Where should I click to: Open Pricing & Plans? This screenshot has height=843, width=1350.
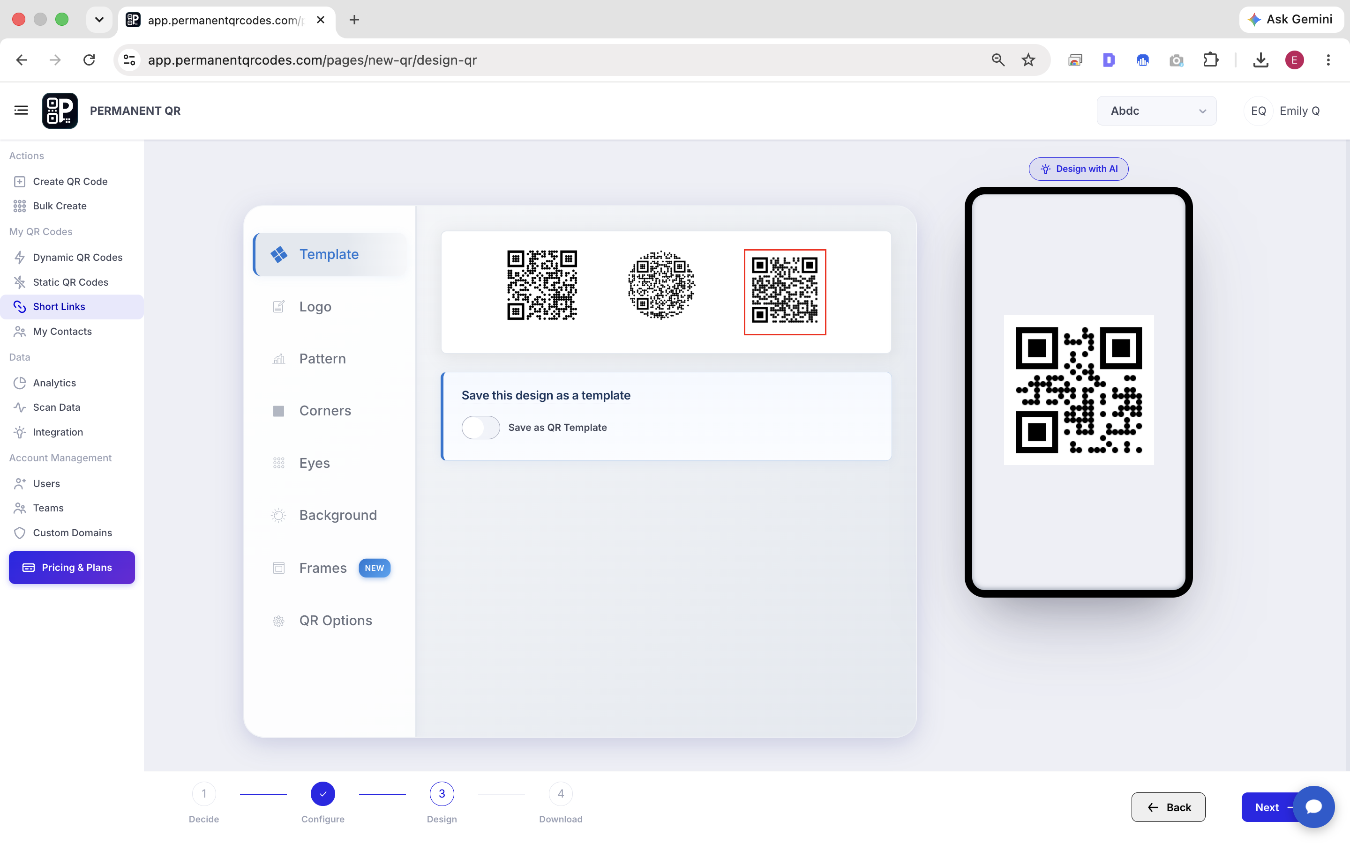coord(72,568)
